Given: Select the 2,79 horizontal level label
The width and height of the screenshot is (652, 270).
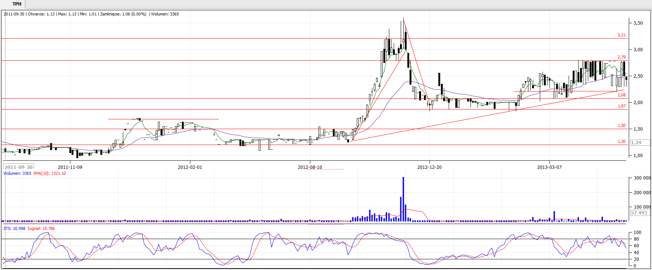Looking at the screenshot, I should pos(621,57).
